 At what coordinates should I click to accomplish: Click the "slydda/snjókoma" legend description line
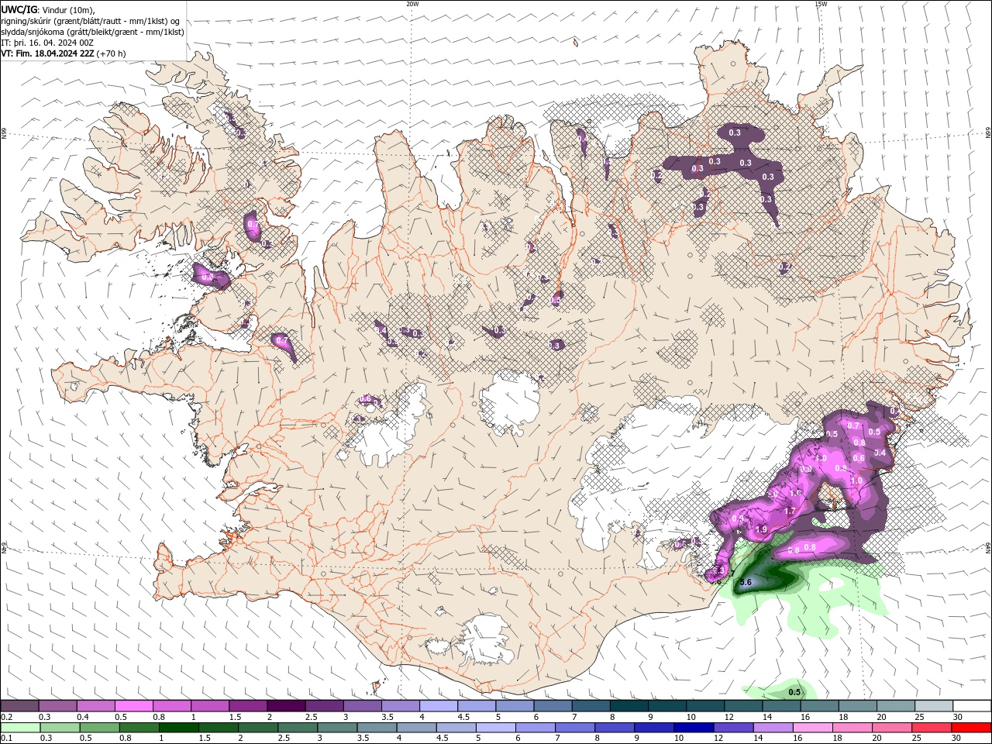93,32
